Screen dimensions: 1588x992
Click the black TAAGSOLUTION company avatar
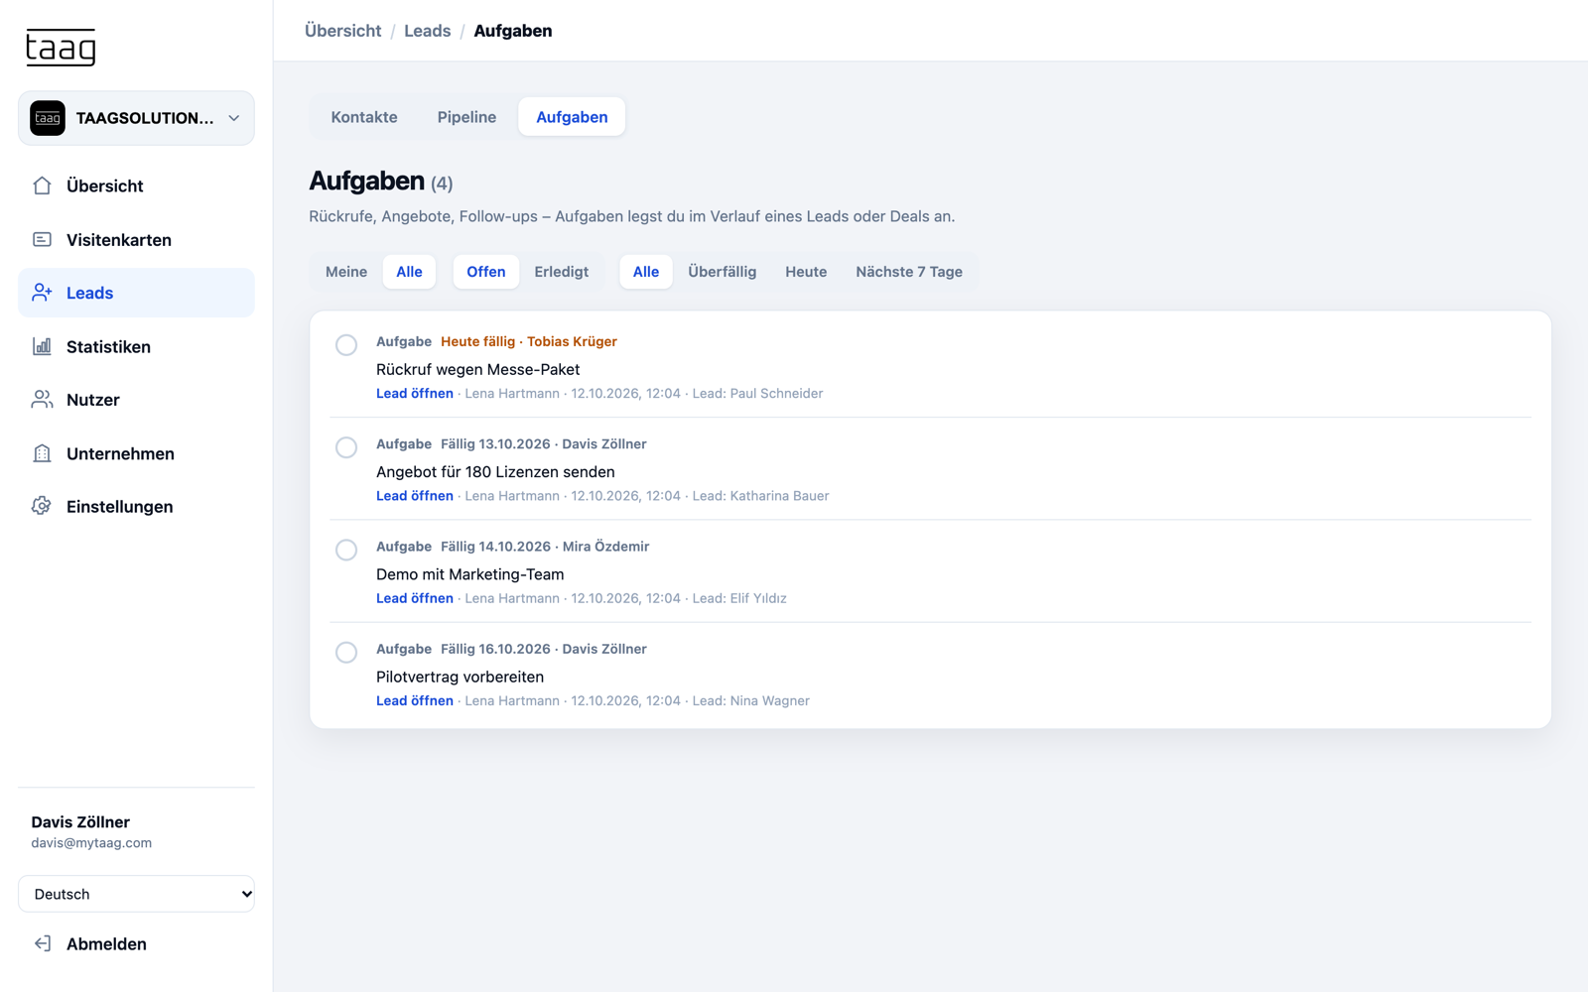(x=48, y=118)
